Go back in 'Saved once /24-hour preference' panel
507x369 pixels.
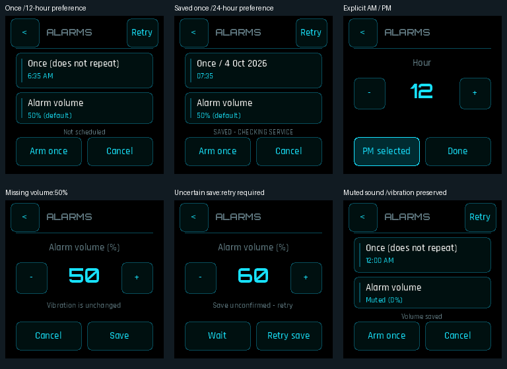tap(194, 32)
